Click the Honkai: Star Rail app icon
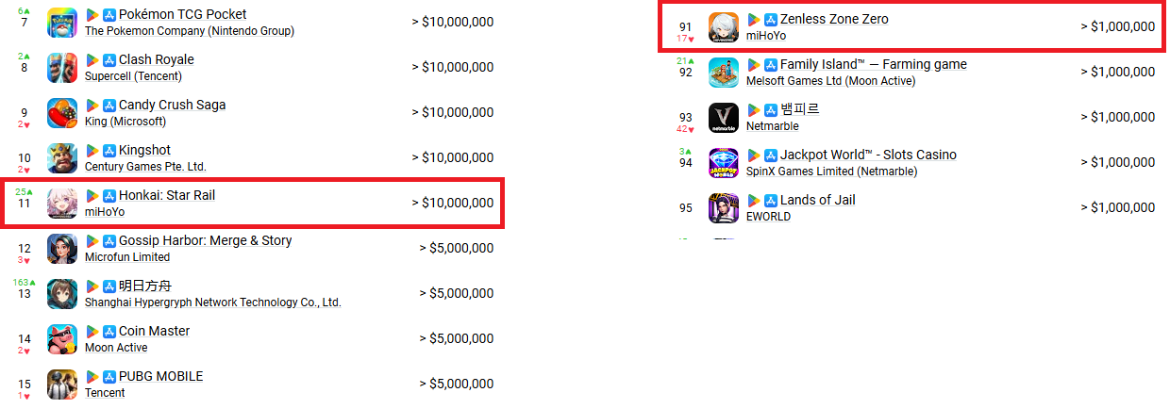 click(x=62, y=204)
